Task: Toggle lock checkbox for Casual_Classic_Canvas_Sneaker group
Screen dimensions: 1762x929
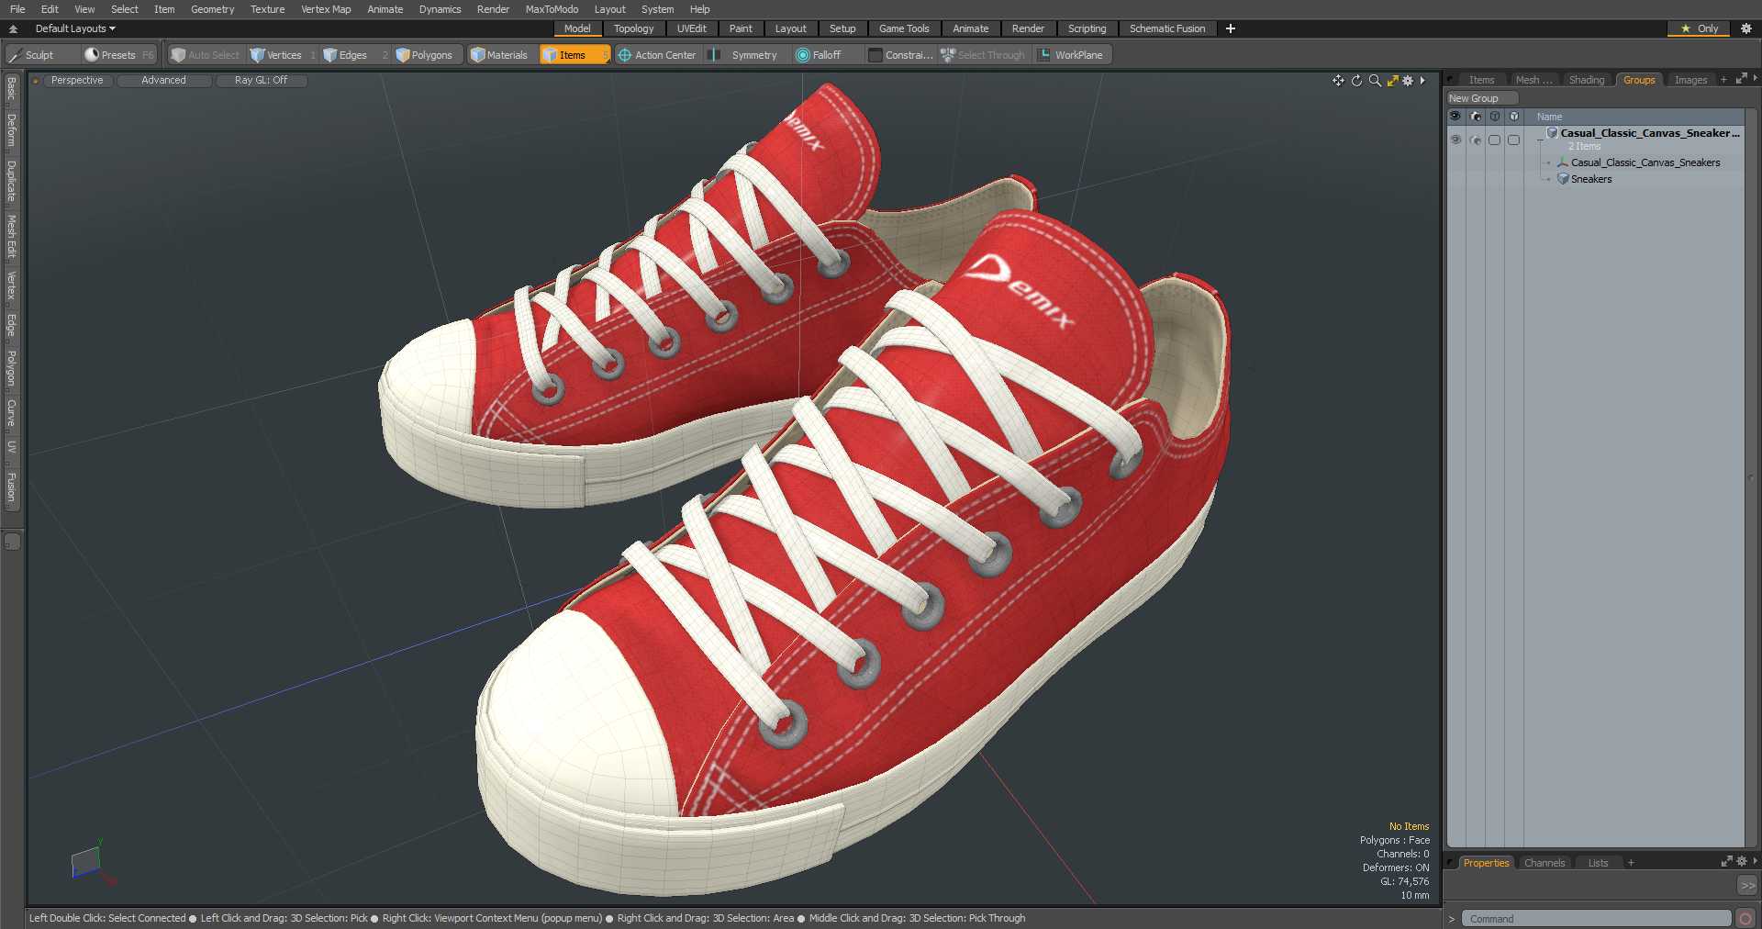Action: tap(1495, 140)
